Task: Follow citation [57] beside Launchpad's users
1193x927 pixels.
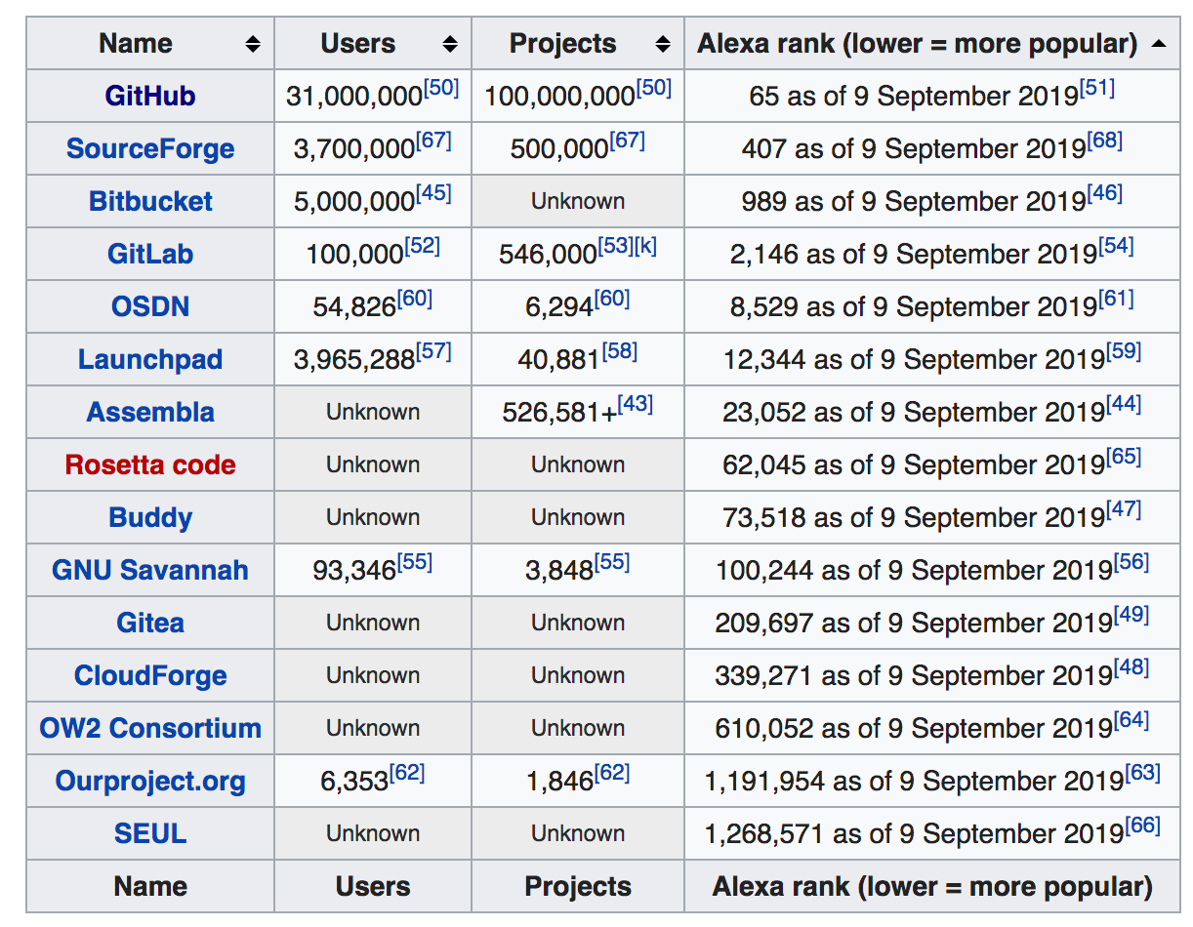Action: tap(433, 351)
